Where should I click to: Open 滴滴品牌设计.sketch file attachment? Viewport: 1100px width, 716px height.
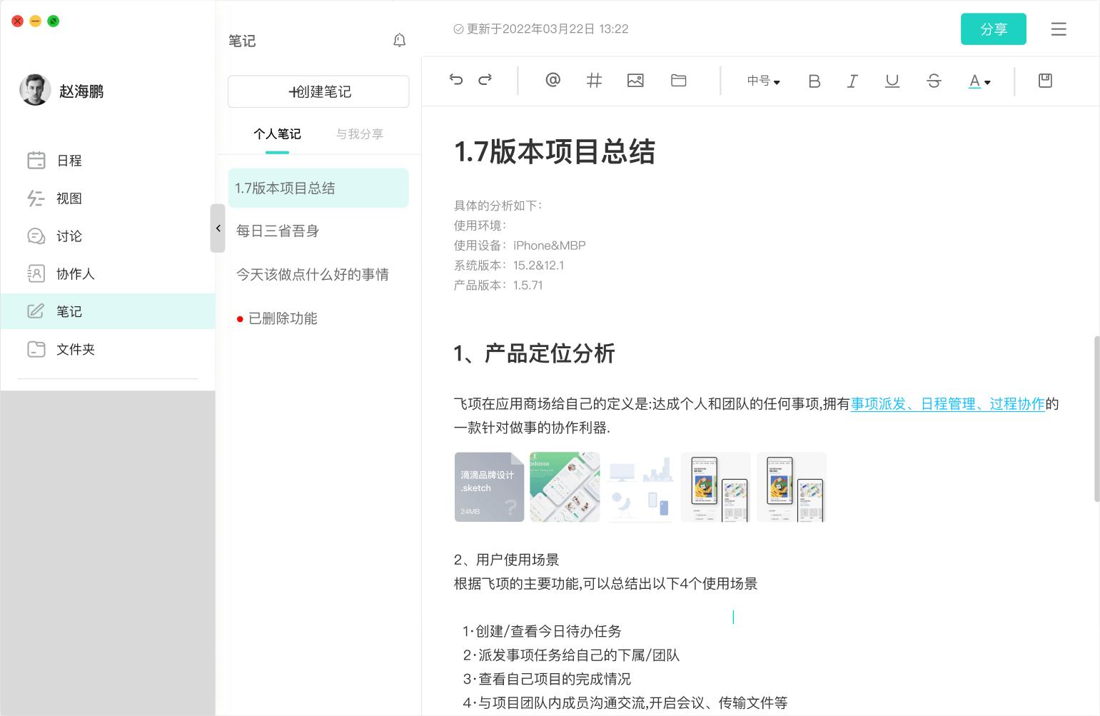point(490,487)
